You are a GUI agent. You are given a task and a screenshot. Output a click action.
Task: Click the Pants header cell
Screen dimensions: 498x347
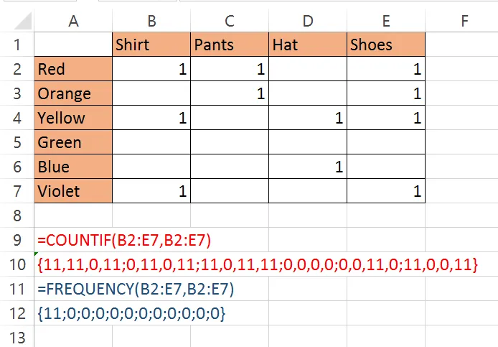[x=230, y=45]
